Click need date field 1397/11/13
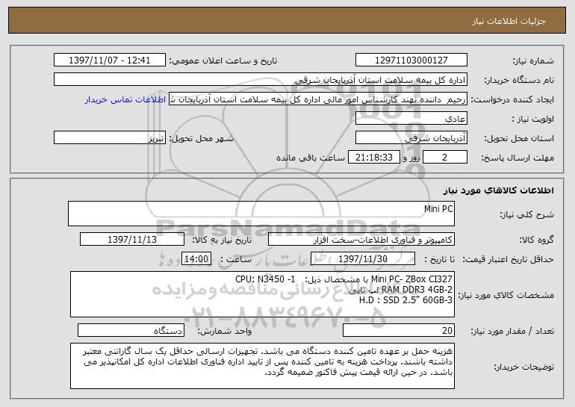The width and height of the screenshot is (575, 407). [x=132, y=240]
